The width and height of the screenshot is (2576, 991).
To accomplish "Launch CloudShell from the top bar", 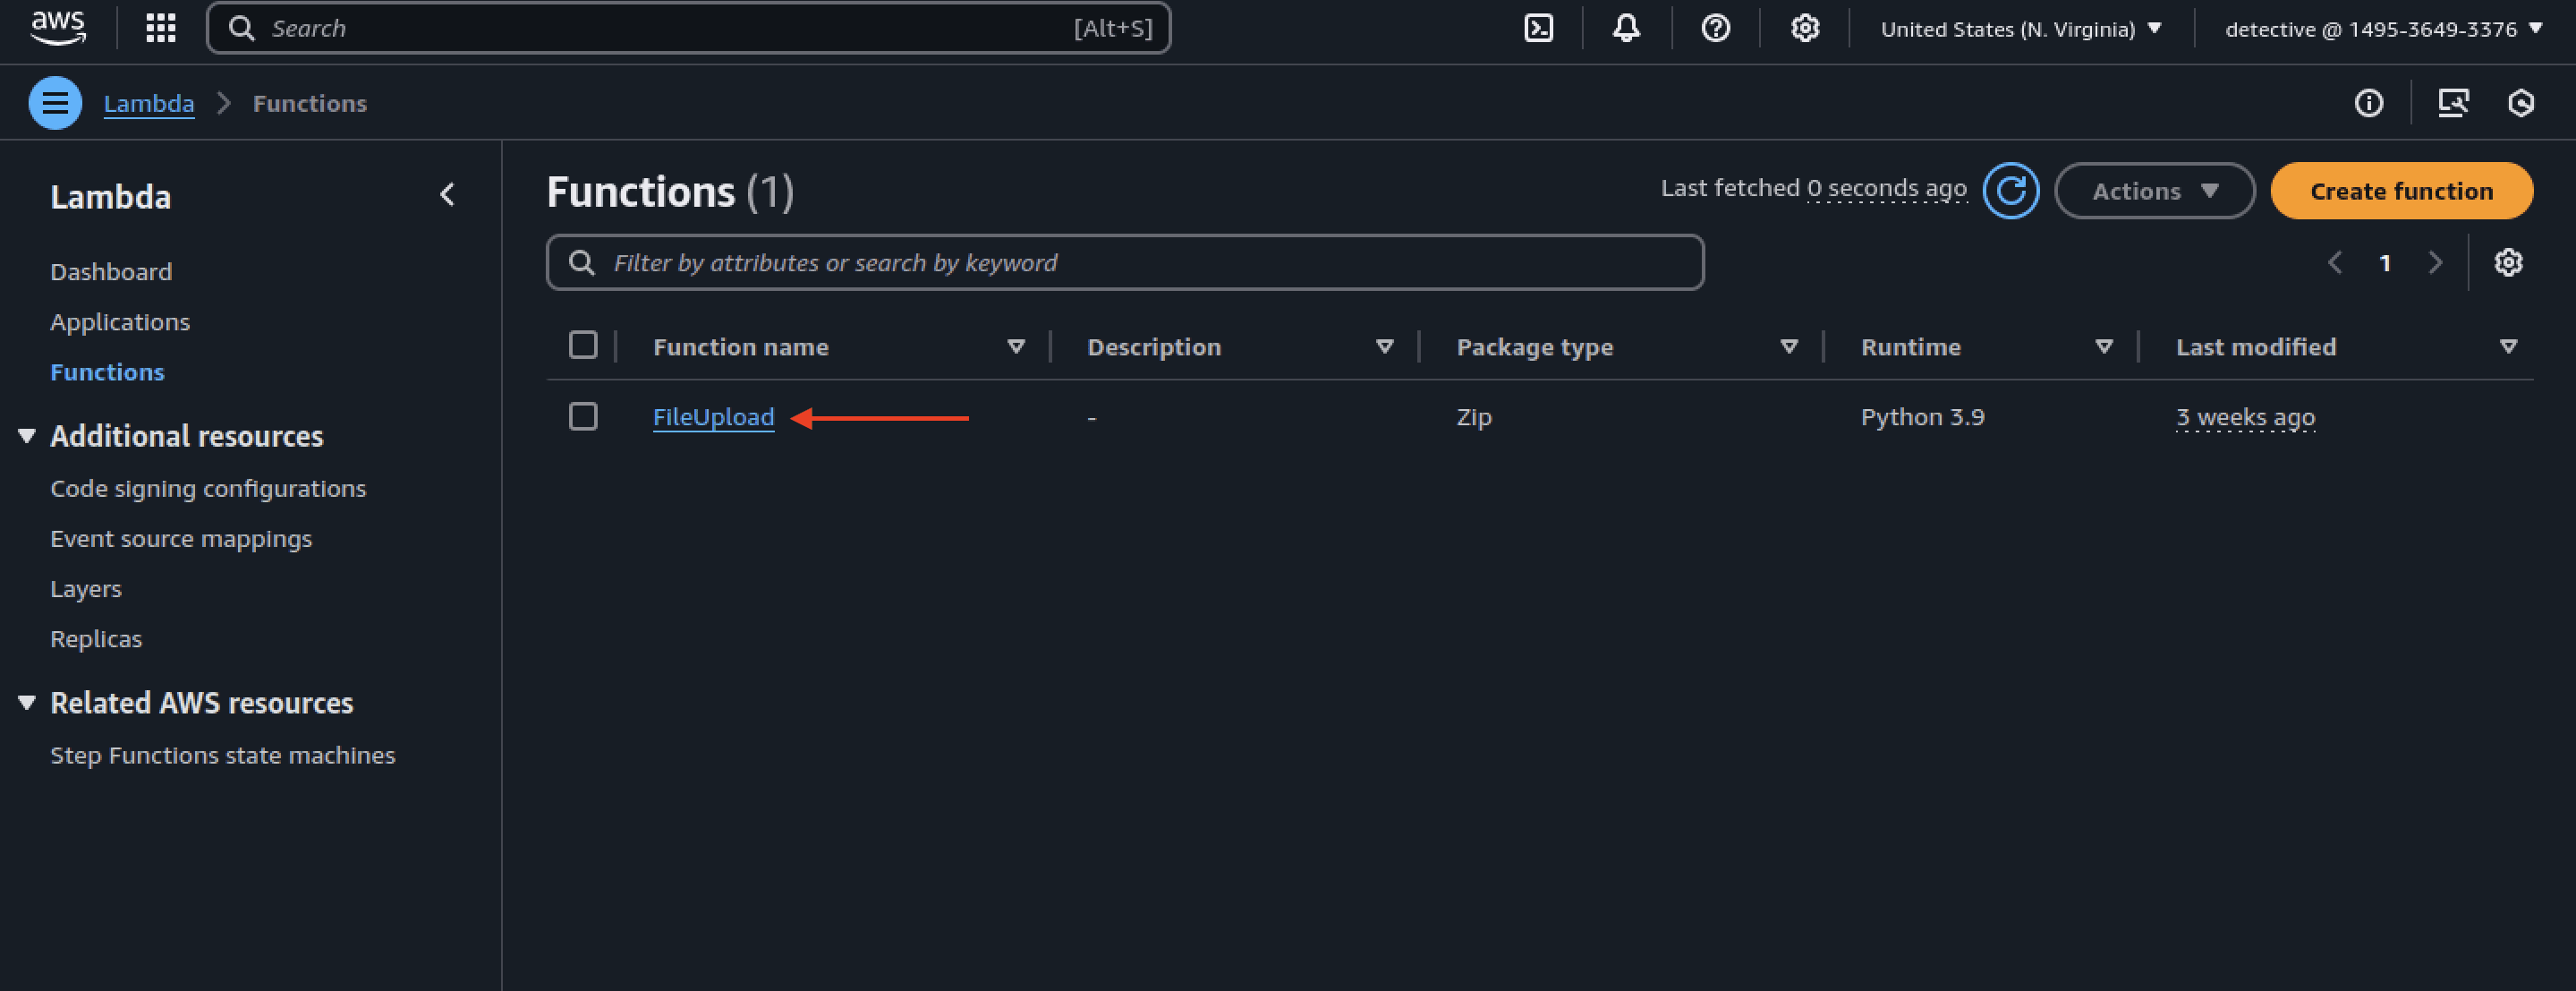I will (x=1538, y=28).
